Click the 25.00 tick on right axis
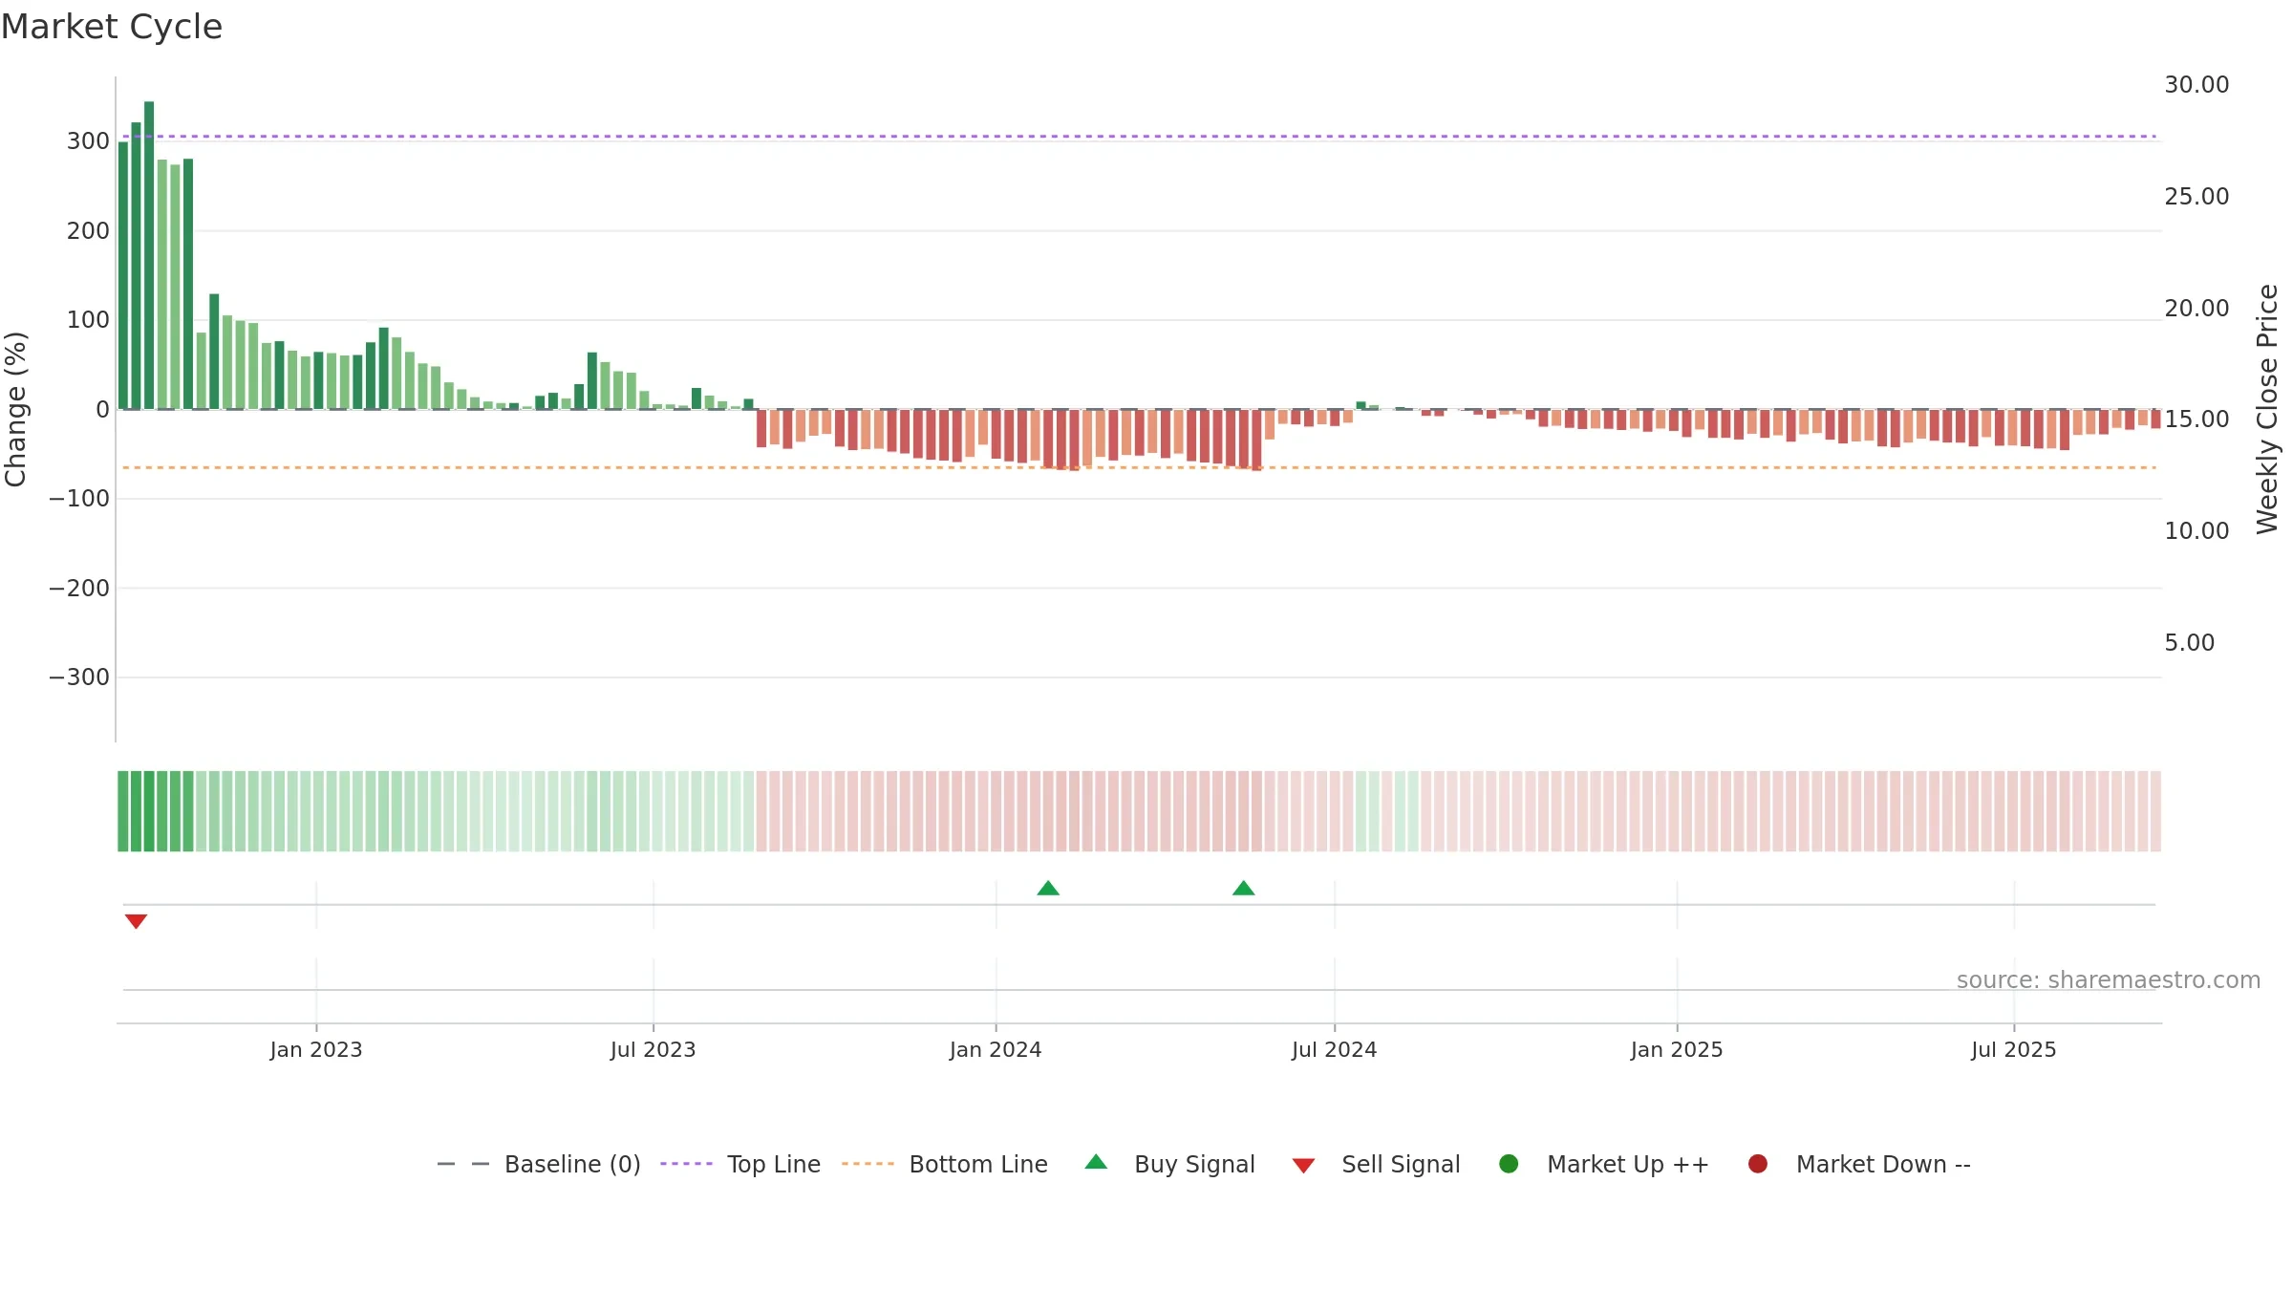 [2197, 197]
